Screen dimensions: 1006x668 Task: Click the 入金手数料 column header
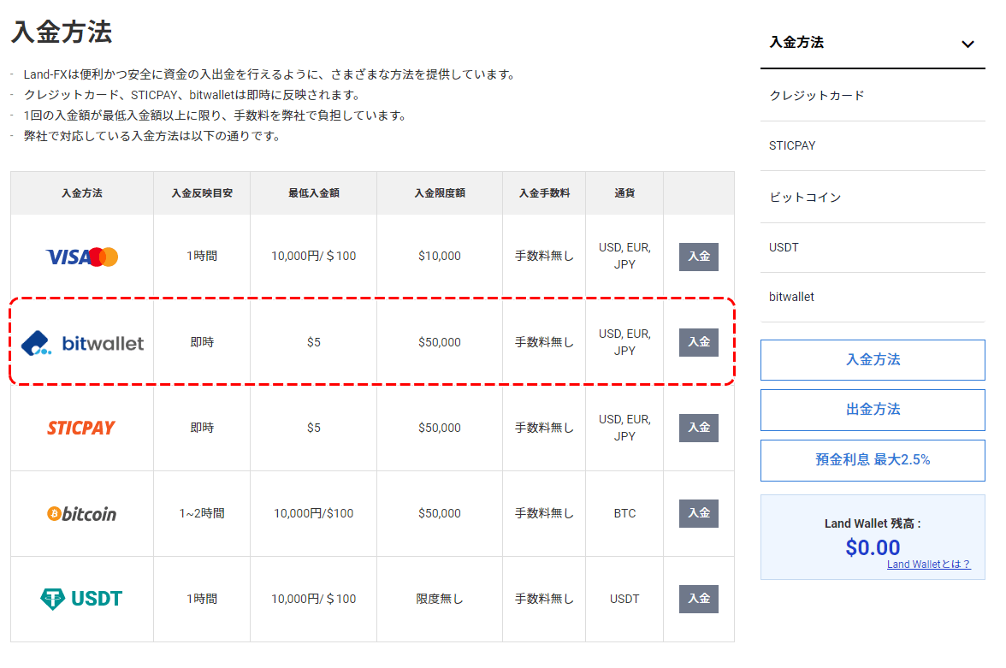pos(544,193)
